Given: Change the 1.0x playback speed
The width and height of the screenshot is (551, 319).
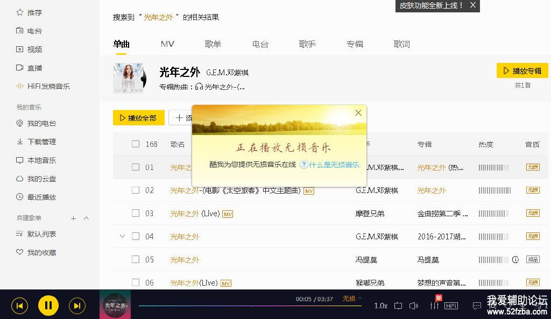Looking at the screenshot, I should pos(380,306).
